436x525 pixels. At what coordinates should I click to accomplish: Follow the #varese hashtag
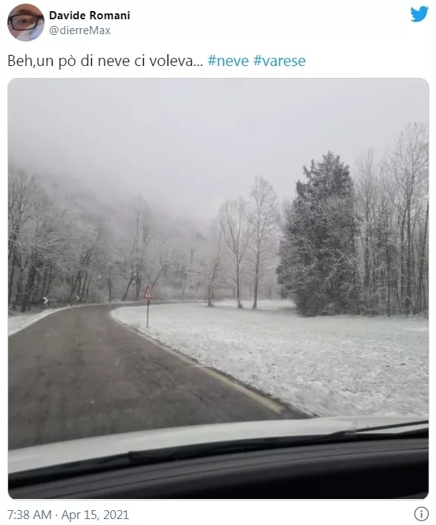280,61
